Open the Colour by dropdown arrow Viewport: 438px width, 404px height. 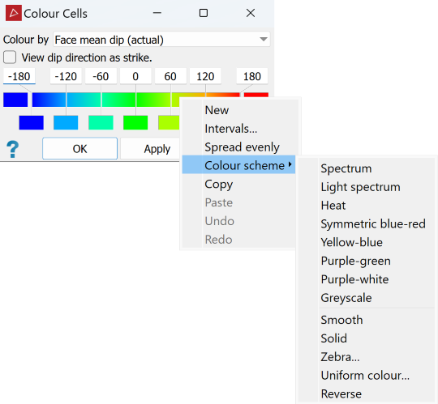(x=263, y=40)
